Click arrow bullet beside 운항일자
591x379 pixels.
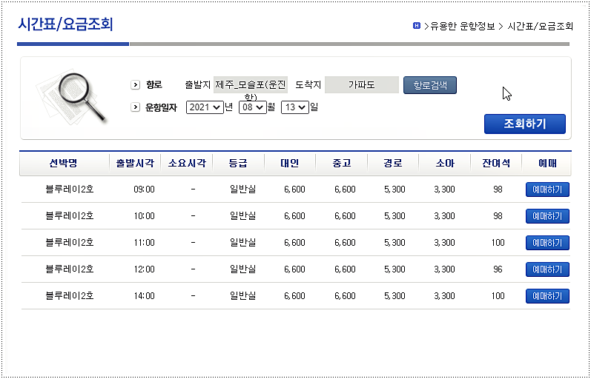[x=135, y=107]
